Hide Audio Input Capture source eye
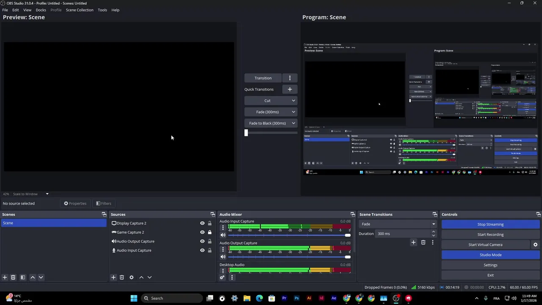542x305 pixels. tap(202, 250)
